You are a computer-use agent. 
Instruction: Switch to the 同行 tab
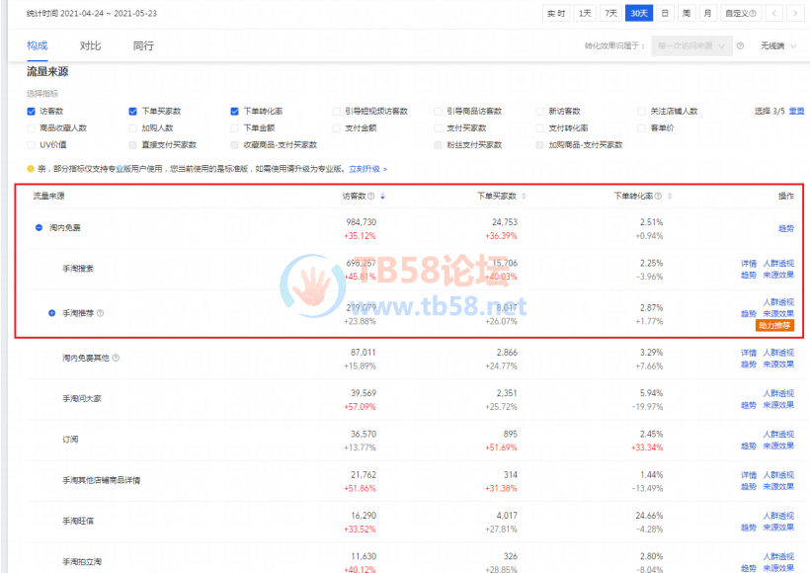[x=143, y=46]
